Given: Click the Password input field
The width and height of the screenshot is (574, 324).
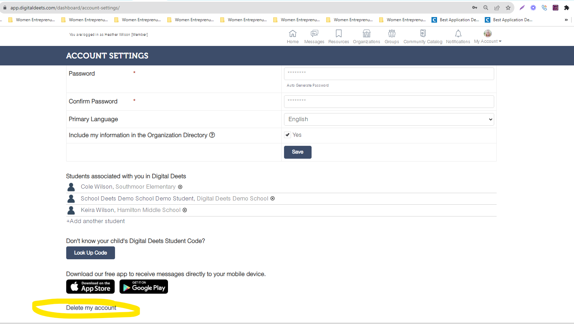Looking at the screenshot, I should (x=389, y=74).
